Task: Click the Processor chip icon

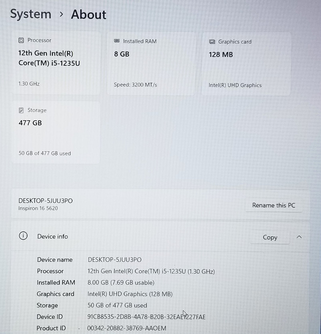Action: coord(21,40)
